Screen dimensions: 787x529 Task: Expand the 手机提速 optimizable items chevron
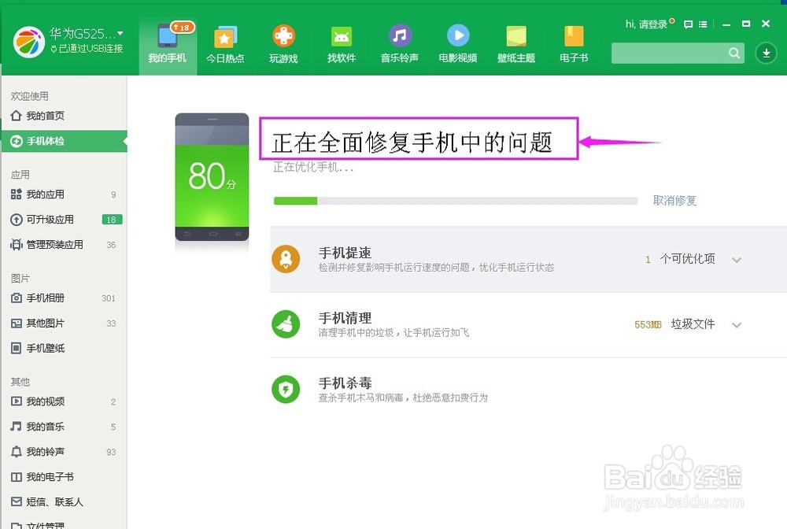click(x=737, y=258)
